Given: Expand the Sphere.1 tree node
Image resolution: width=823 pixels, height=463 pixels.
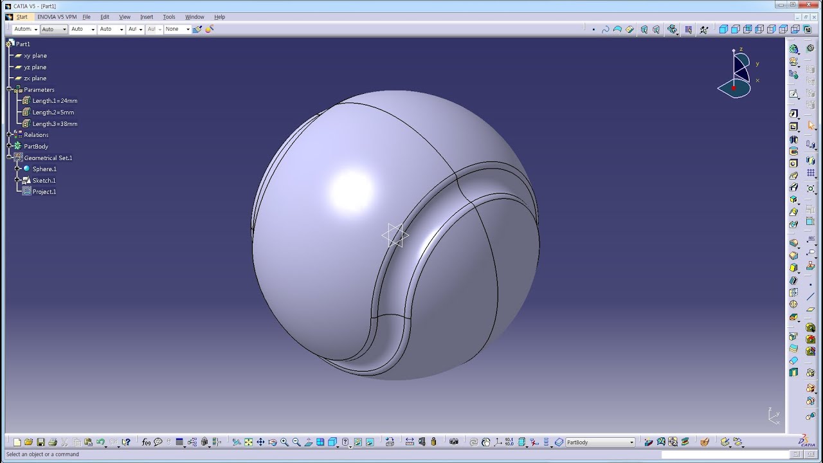Looking at the screenshot, I should click(18, 169).
